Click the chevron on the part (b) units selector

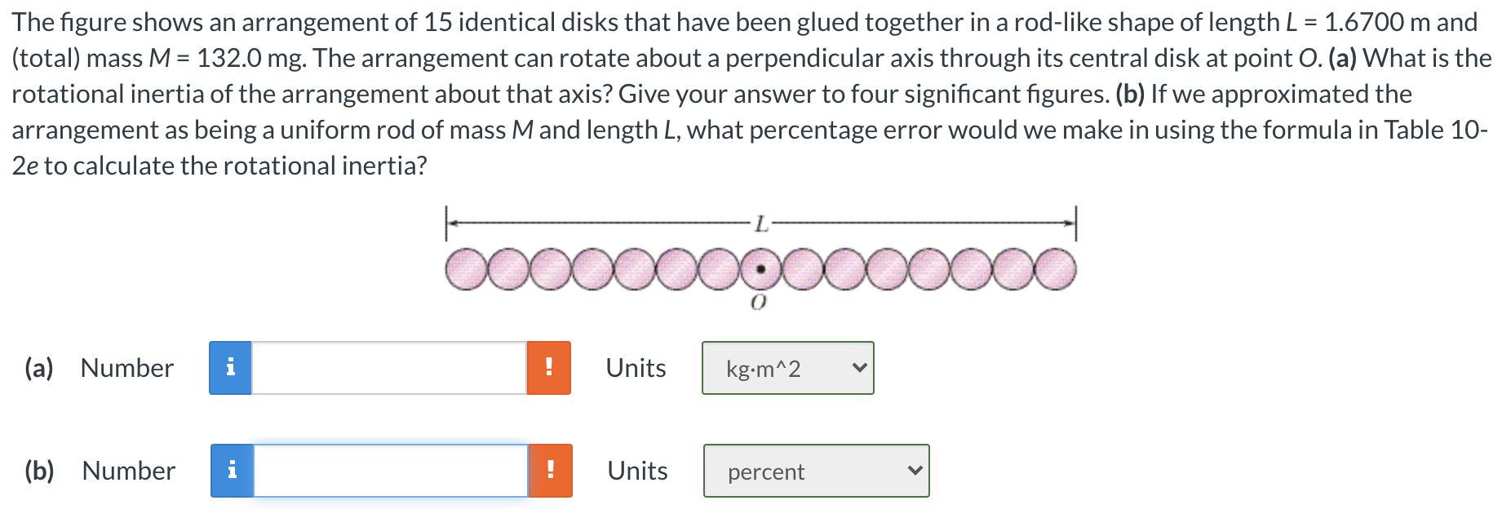click(914, 471)
